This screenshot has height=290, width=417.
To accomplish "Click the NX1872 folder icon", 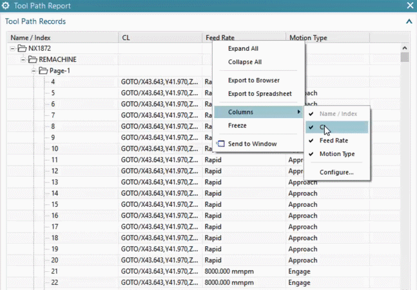I will click(x=23, y=48).
